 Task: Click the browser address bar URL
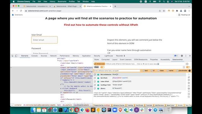45,11
